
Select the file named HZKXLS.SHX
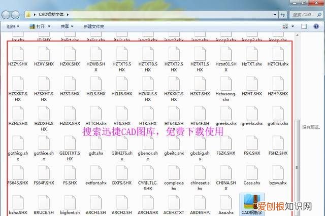click(148, 89)
